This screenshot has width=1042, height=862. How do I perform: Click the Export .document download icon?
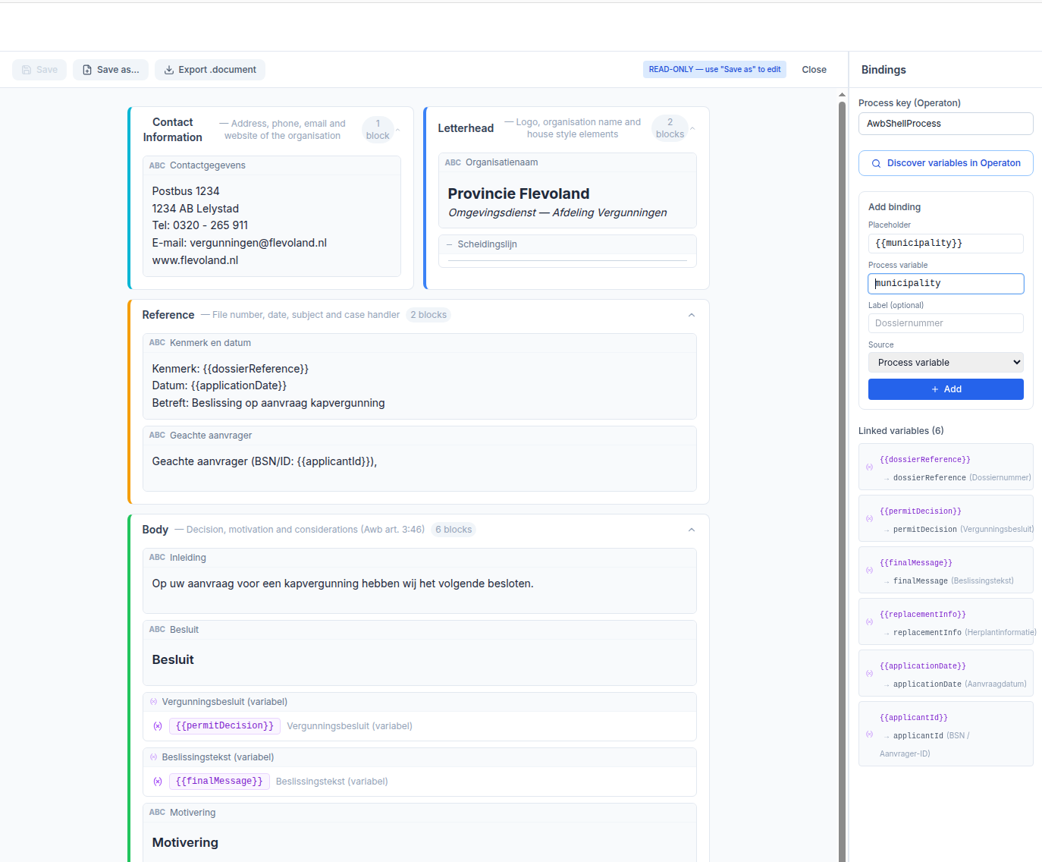click(168, 69)
